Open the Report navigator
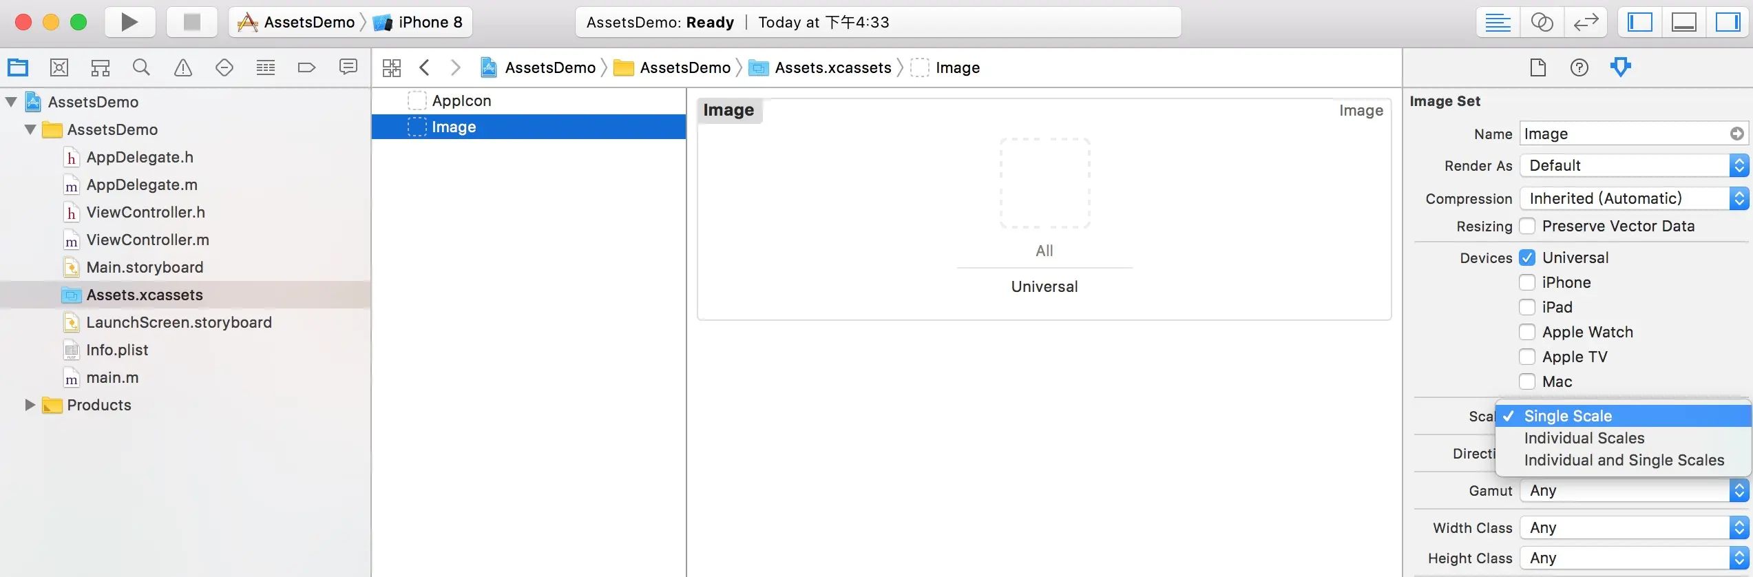 (348, 67)
